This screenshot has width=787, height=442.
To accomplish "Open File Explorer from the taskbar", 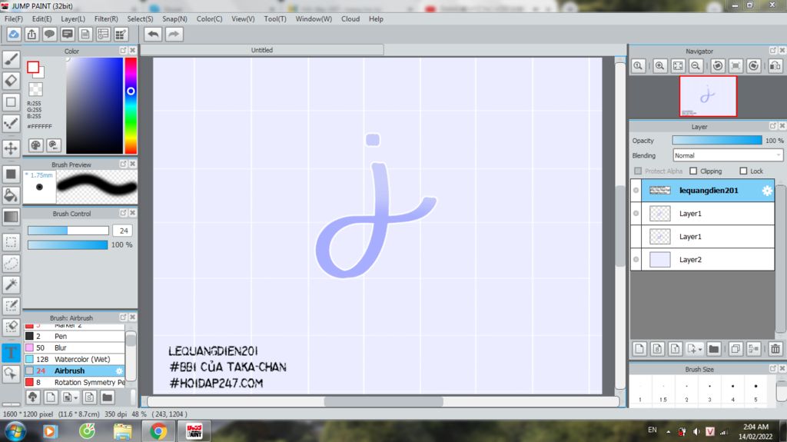I will pos(122,431).
